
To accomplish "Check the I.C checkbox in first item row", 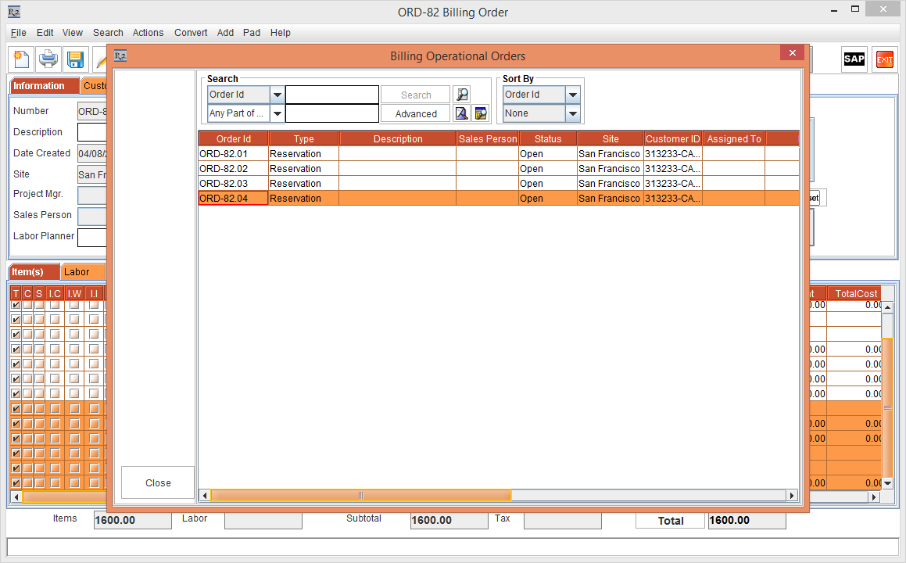I will click(55, 305).
